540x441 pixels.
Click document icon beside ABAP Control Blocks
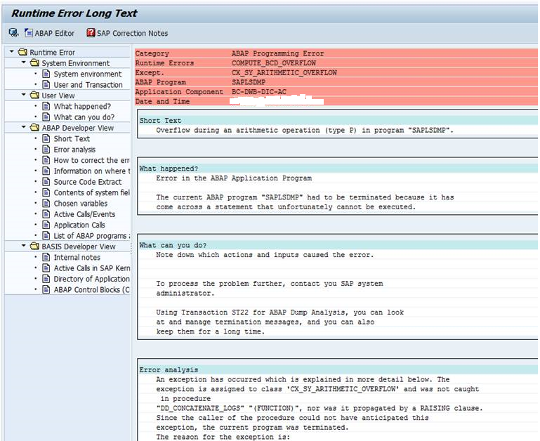pos(46,289)
